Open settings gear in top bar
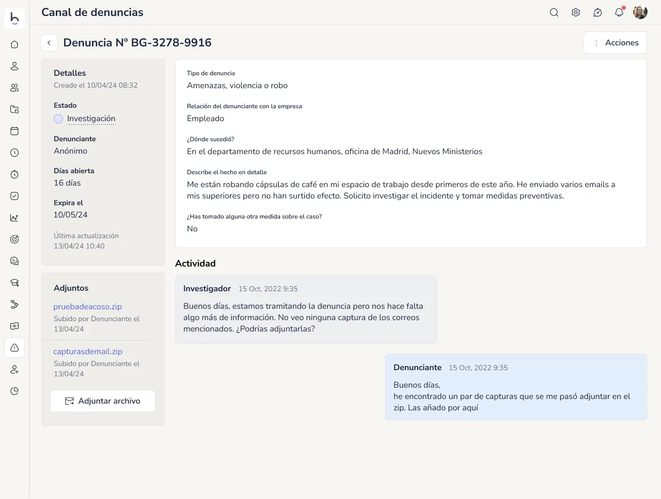The height and width of the screenshot is (499, 661). click(576, 12)
